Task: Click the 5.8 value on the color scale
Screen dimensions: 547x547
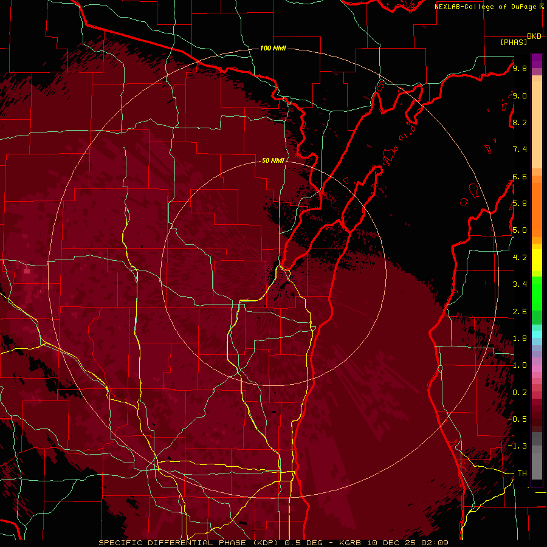Action: coord(520,203)
